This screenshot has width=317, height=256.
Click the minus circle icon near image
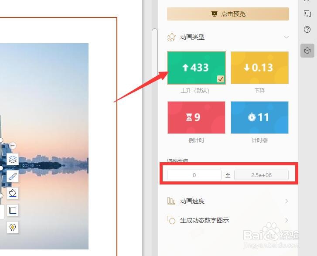click(13, 146)
